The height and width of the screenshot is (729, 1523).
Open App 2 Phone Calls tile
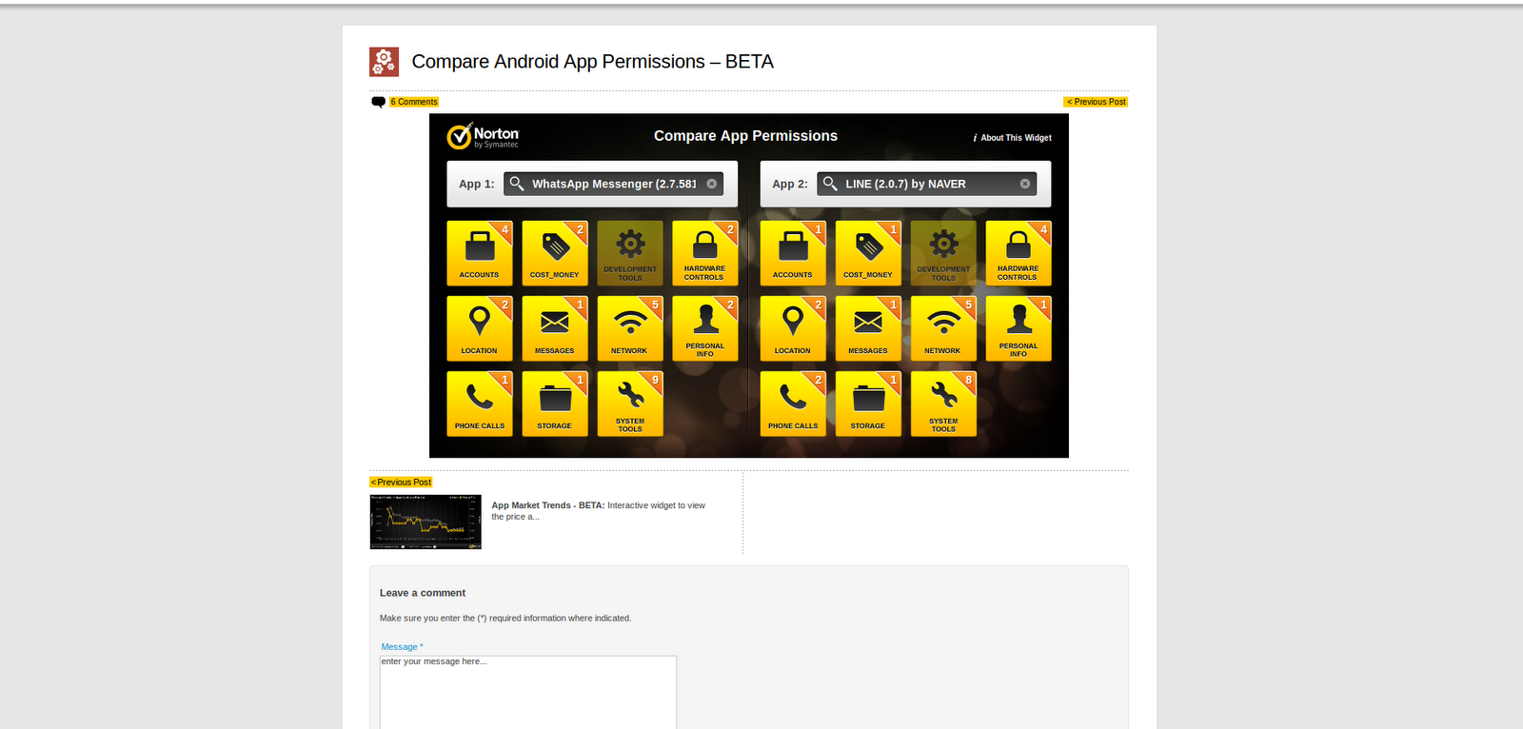click(793, 404)
